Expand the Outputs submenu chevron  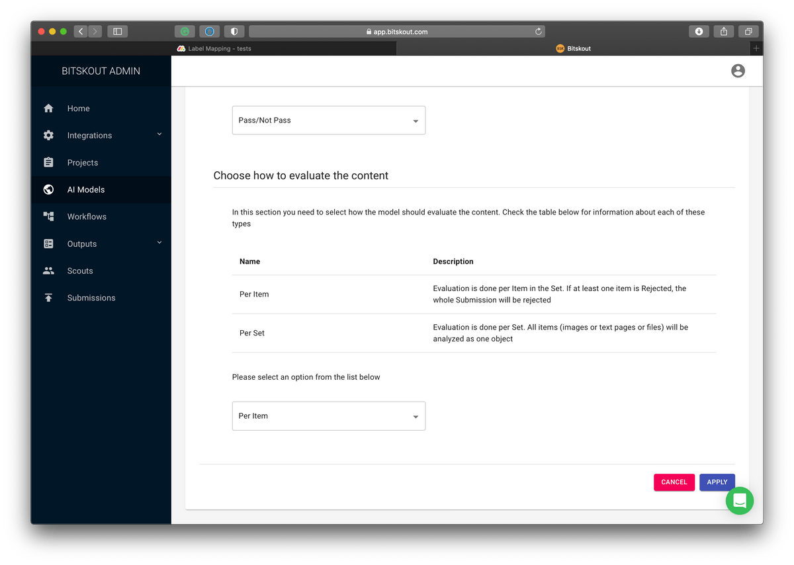tap(159, 243)
